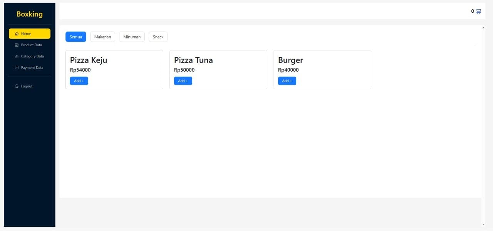Viewport: 493px width, 231px height.
Task: Show all products with Semua filter
Action: (x=76, y=37)
